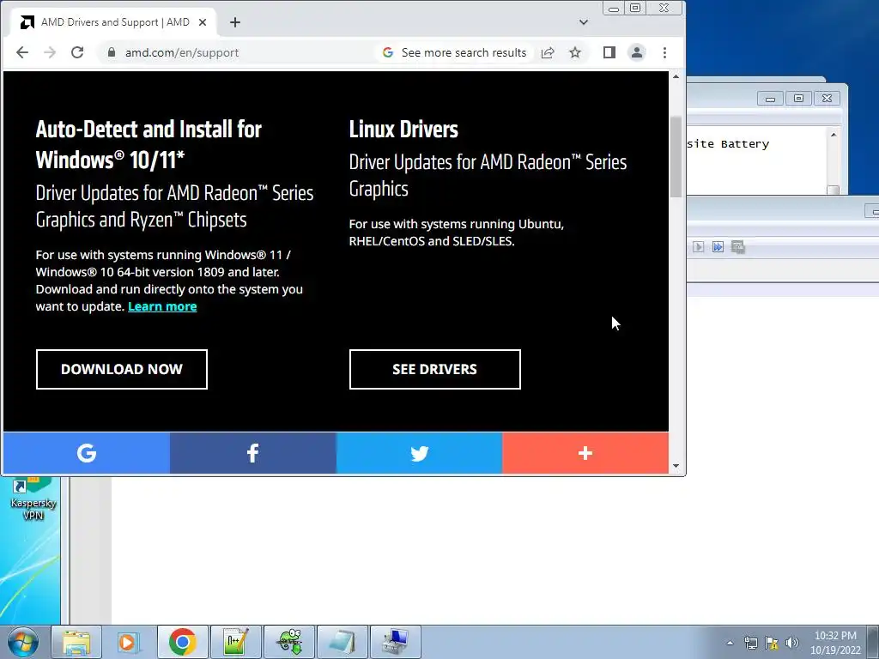Viewport: 879px width, 659px height.
Task: Open Windows Explorer from the taskbar
Action: click(76, 642)
